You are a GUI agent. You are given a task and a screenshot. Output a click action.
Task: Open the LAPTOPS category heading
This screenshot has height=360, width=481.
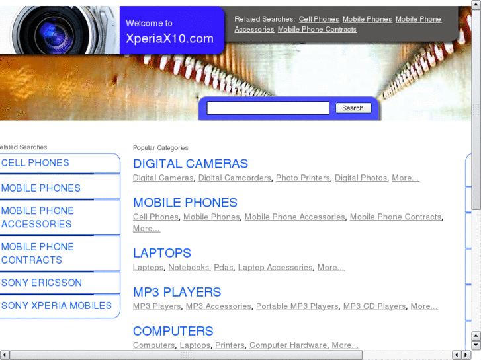(162, 253)
